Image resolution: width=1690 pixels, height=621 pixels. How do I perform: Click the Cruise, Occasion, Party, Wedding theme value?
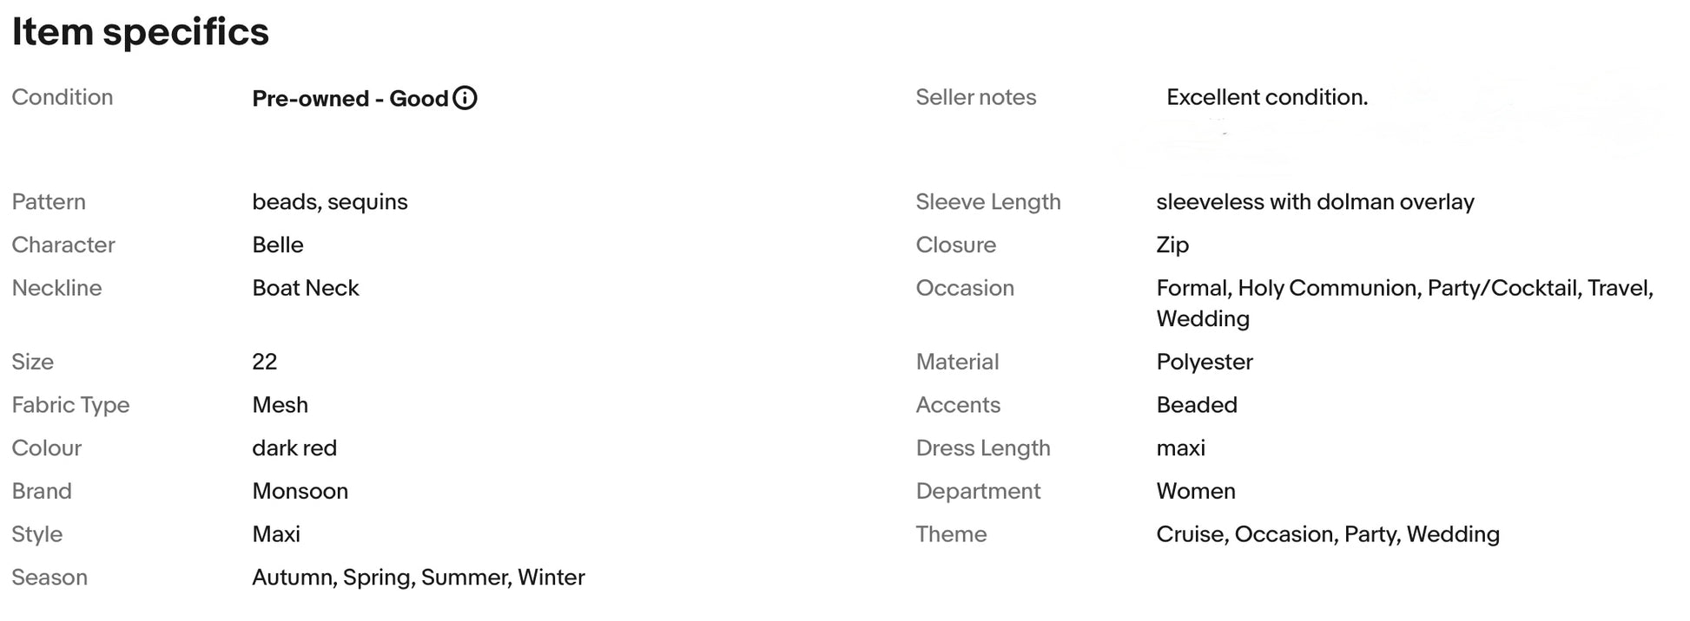(1327, 534)
